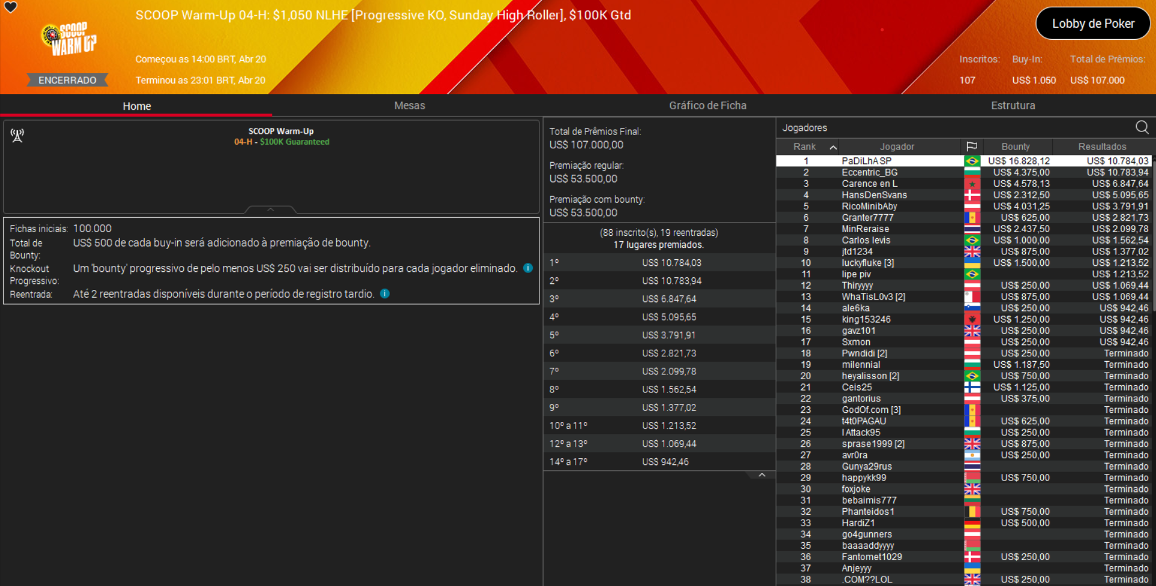Show info icon for Knockout Progressivo
The width and height of the screenshot is (1156, 586).
[x=528, y=268]
